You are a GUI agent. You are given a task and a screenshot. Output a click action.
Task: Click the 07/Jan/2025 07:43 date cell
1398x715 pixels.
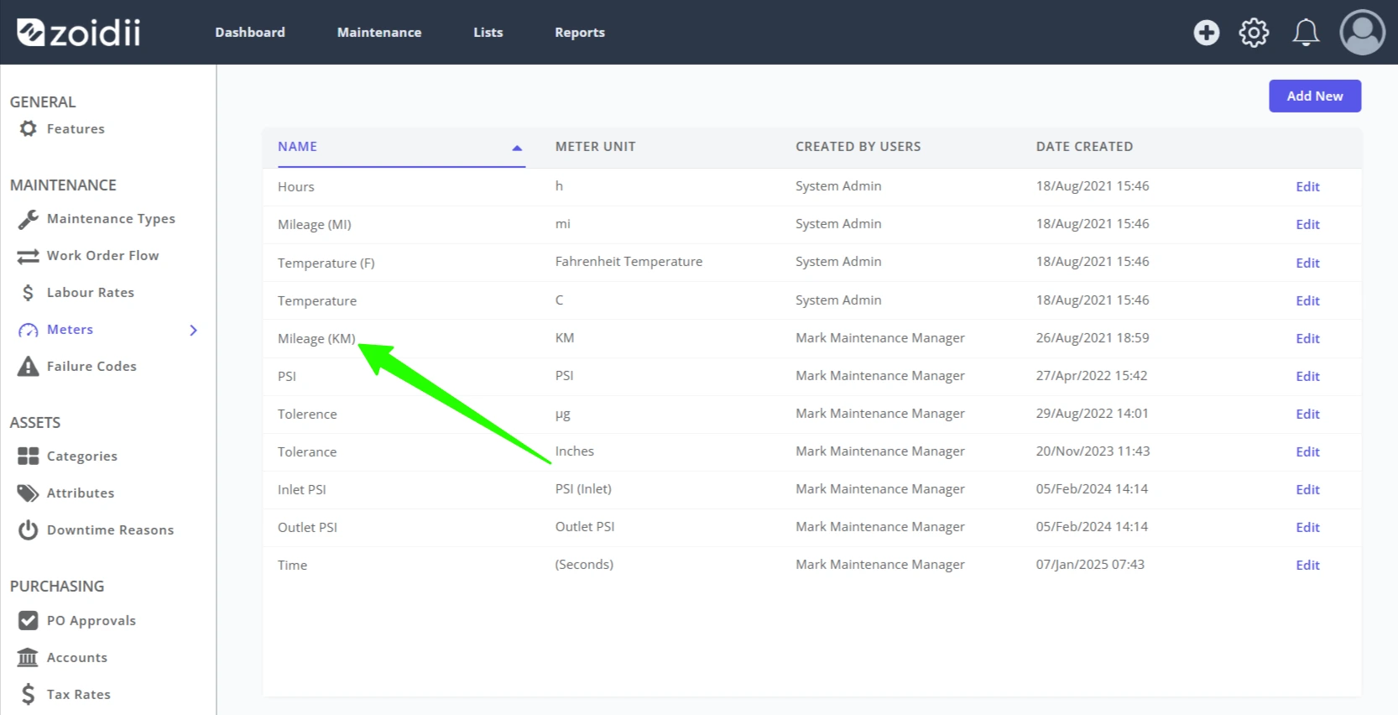click(x=1090, y=565)
